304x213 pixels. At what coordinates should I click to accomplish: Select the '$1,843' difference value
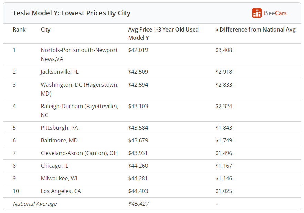224,128
